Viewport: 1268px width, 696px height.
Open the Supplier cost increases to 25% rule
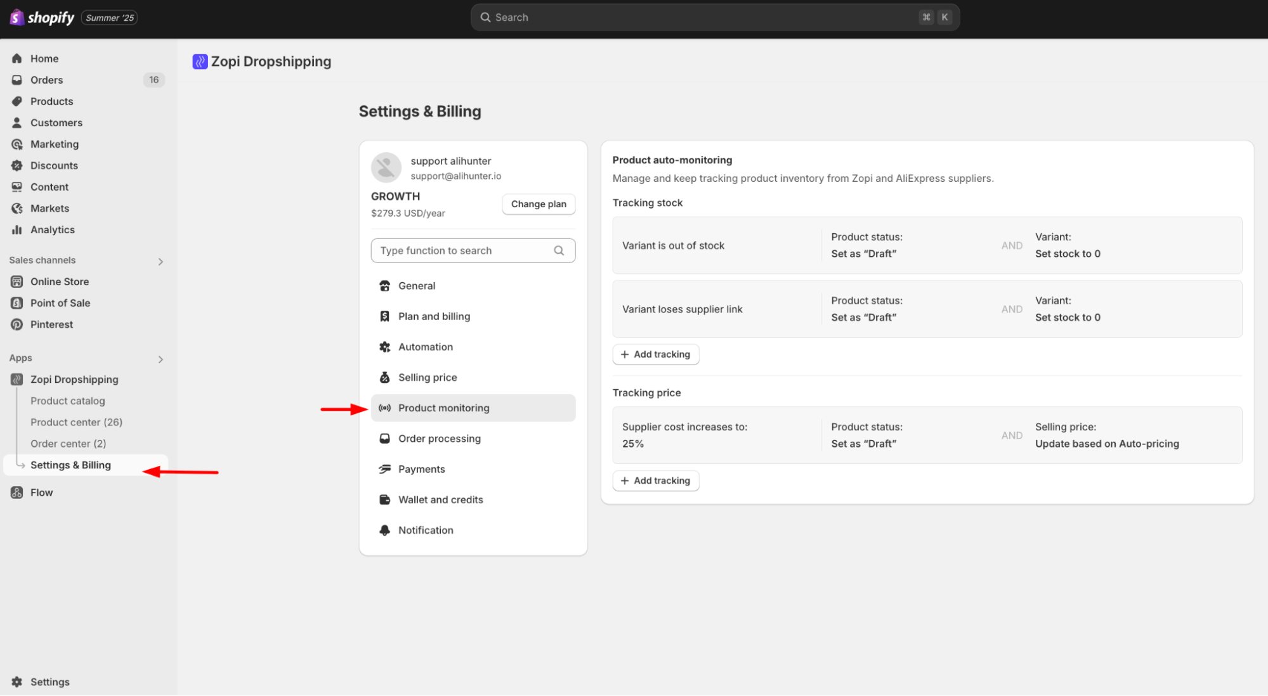pos(927,435)
